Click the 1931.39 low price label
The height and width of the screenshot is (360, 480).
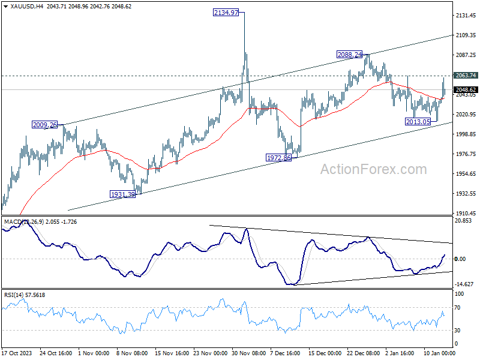coord(122,194)
